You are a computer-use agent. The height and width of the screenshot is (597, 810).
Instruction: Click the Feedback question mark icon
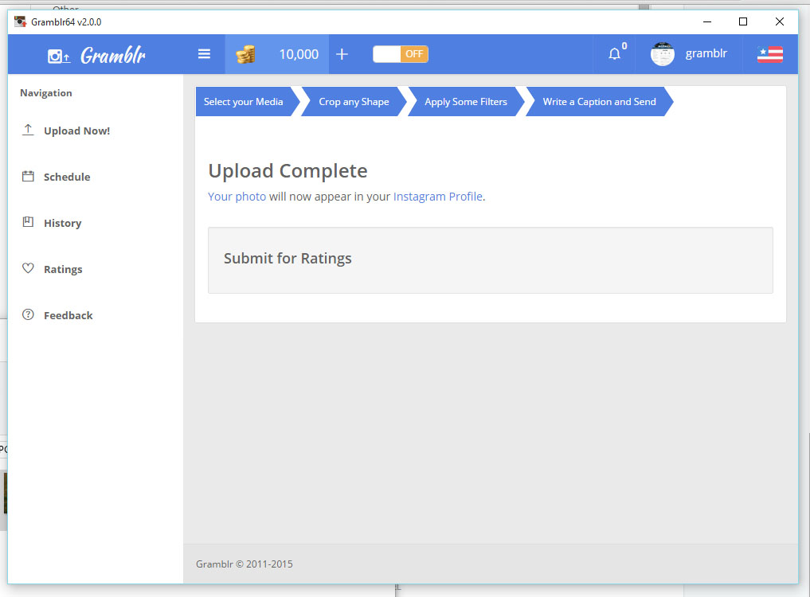coord(28,315)
